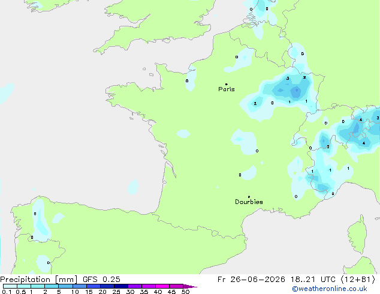This screenshot has height=294, width=380.
Task: Pick the legend swatch between 0.1 and 0.5
Action: pyautogui.click(x=10, y=286)
